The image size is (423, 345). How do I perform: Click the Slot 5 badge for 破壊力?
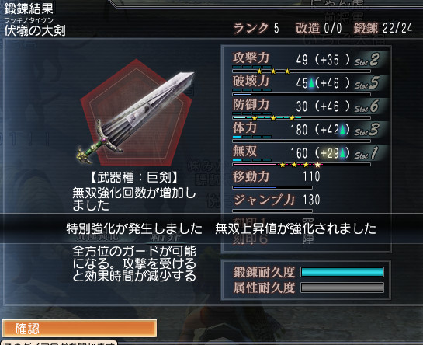[x=367, y=83]
